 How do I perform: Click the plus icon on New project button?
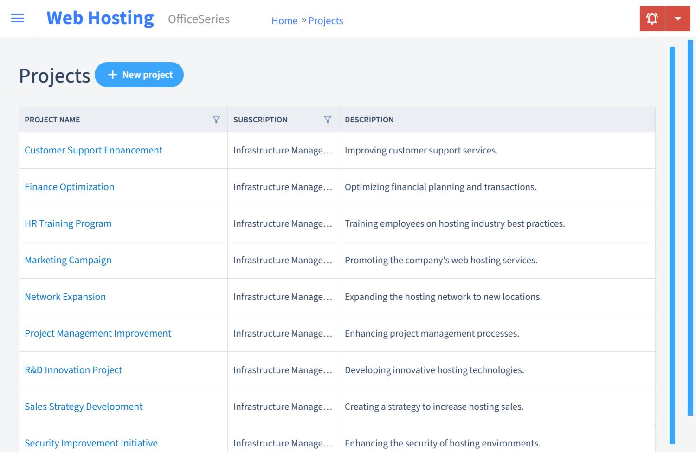(113, 74)
